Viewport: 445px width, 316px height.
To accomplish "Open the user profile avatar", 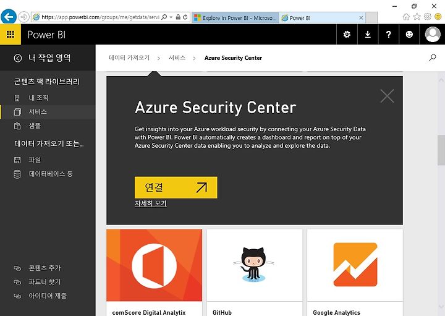I will (433, 35).
